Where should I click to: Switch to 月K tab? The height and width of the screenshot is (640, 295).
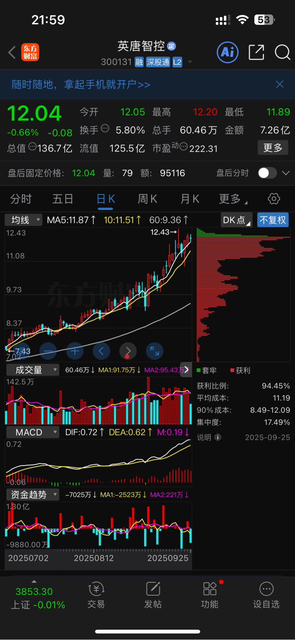click(x=190, y=199)
